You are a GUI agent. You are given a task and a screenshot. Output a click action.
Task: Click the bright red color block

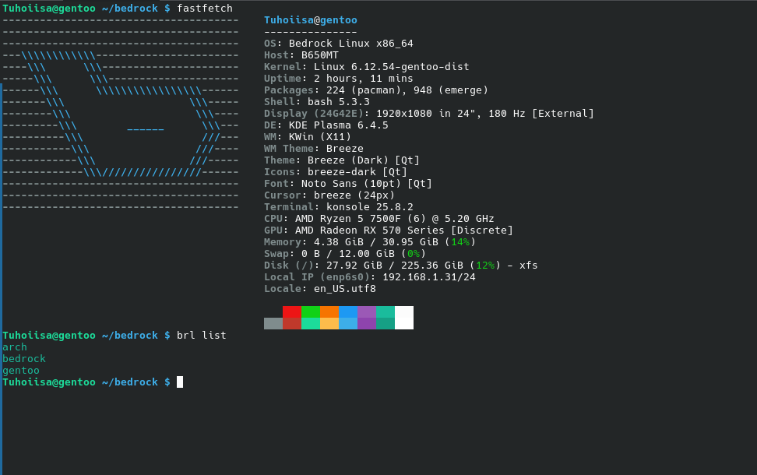point(292,311)
